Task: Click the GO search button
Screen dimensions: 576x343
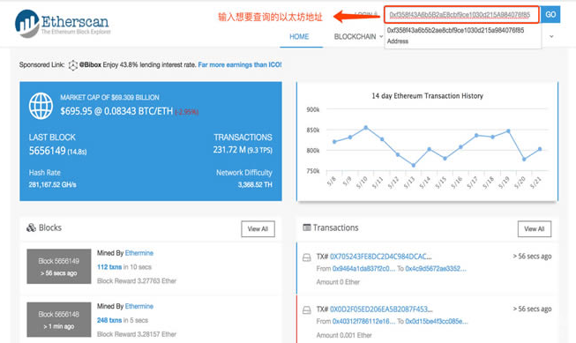Action: [550, 15]
